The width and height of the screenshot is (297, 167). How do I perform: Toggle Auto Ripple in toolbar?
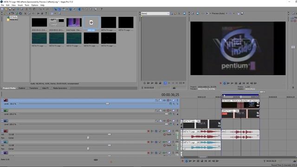pos(64,9)
